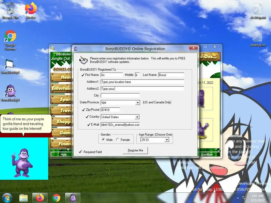
Task: Open the Age Range dropdown showing 29-33
Action: point(167,140)
